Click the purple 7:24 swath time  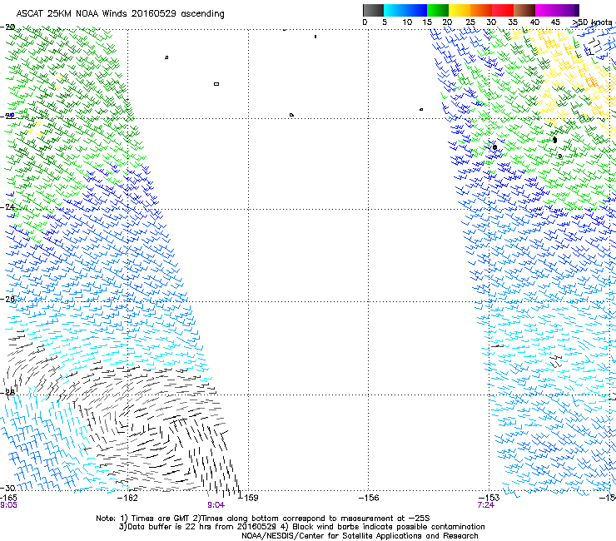486,505
